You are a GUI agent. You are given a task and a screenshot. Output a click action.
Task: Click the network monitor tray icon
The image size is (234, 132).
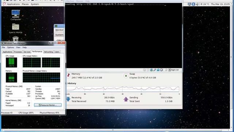(189, 4)
